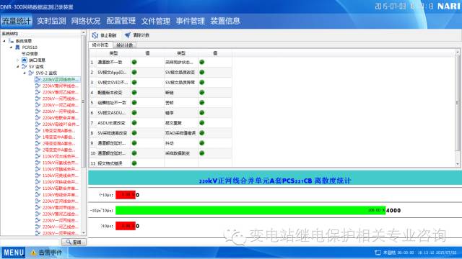Open the 文件管理 main menu
The width and height of the screenshot is (462, 259).
click(156, 21)
